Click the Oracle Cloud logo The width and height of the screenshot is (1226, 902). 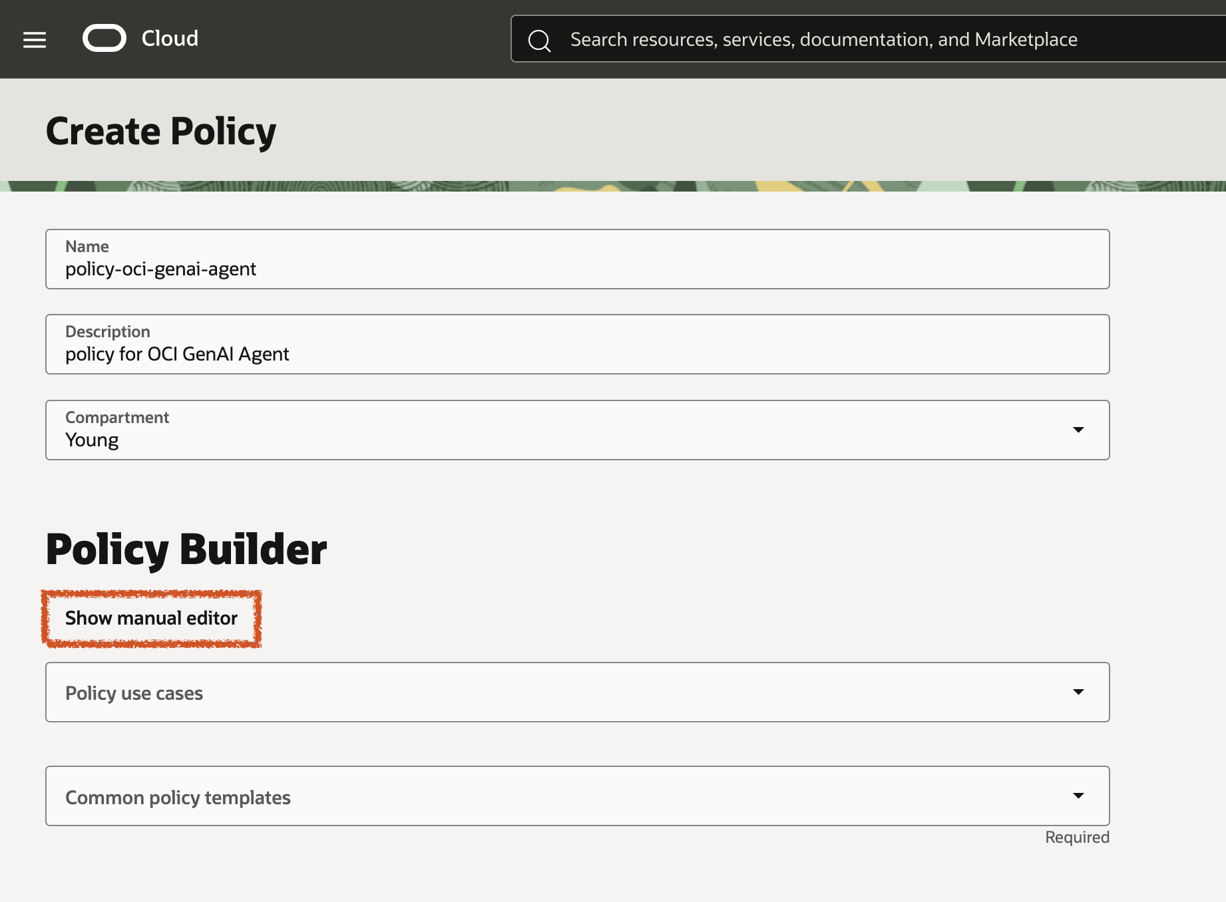point(104,39)
